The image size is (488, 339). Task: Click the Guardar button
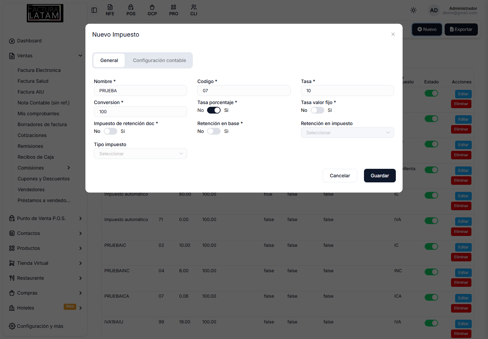(380, 176)
